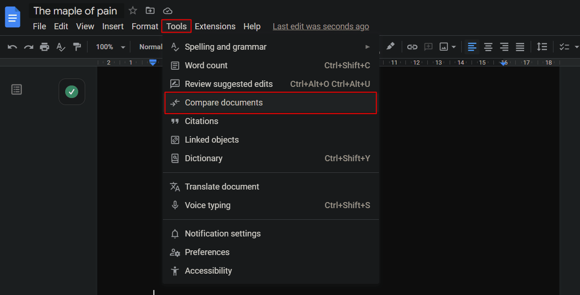Toggle left alignment
The height and width of the screenshot is (295, 580).
[x=472, y=47]
